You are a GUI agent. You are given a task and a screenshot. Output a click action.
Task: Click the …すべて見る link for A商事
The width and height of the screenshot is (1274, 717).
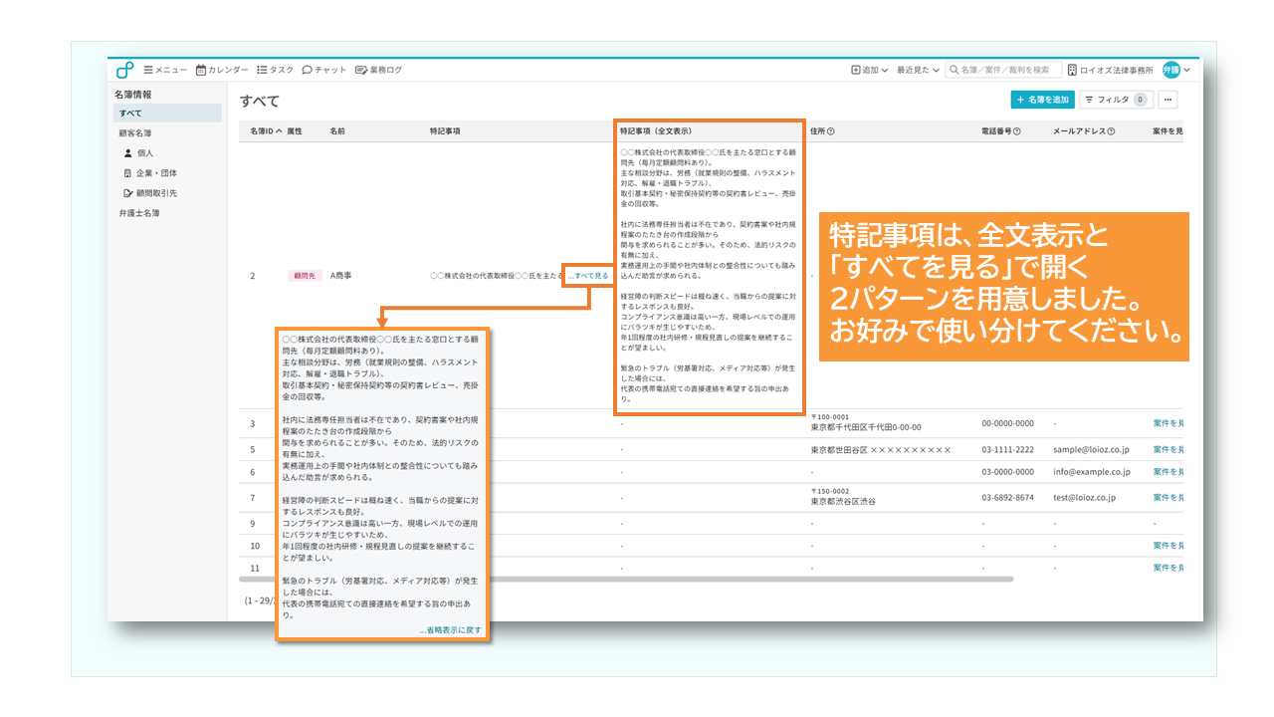587,275
